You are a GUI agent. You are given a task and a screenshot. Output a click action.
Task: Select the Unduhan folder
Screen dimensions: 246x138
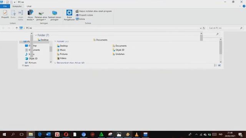[x=119, y=54]
